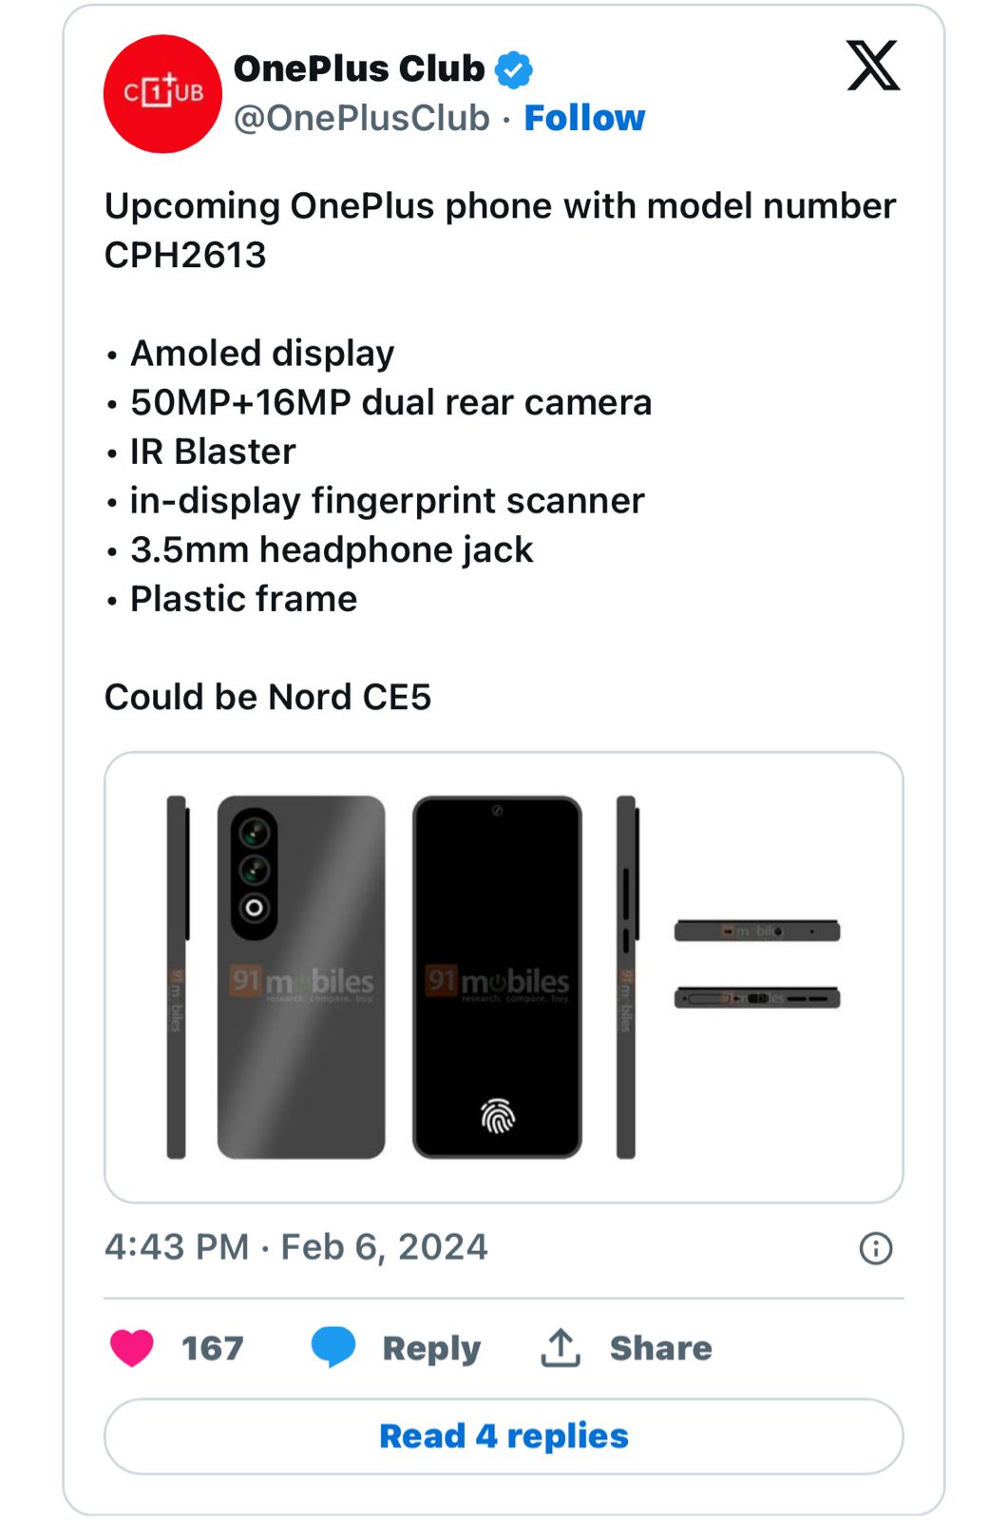Click the heart icon to like the tweet

pos(130,1345)
